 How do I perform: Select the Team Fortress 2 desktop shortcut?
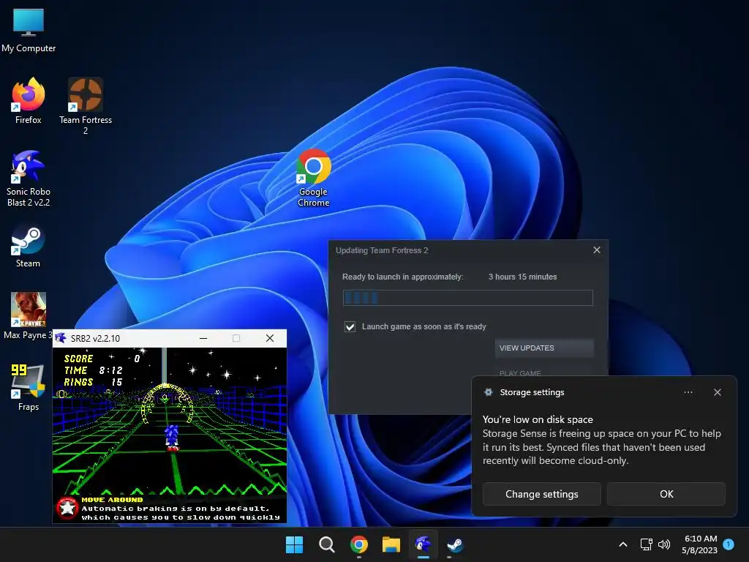tap(86, 106)
